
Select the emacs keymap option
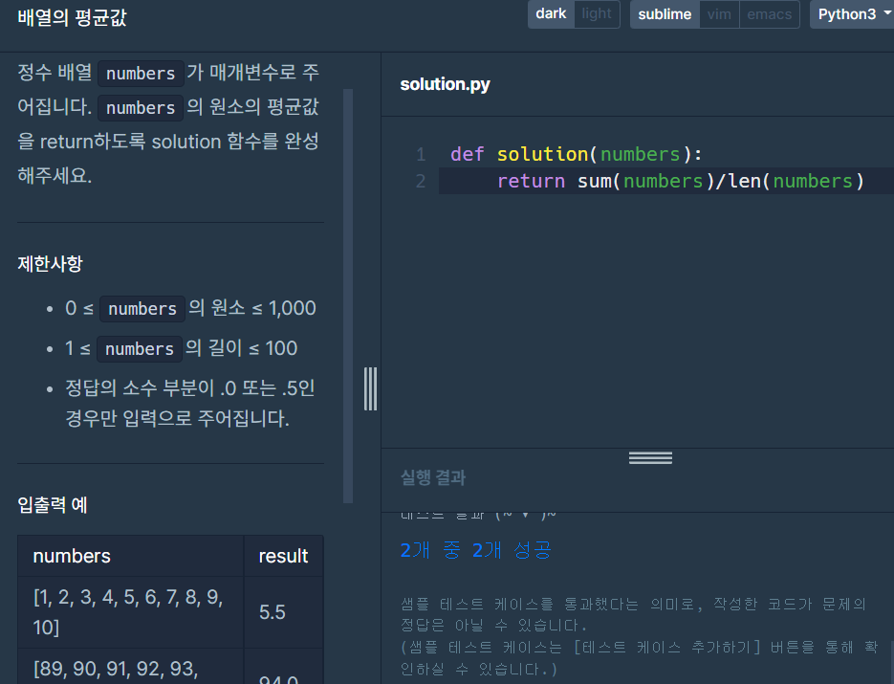click(x=769, y=14)
